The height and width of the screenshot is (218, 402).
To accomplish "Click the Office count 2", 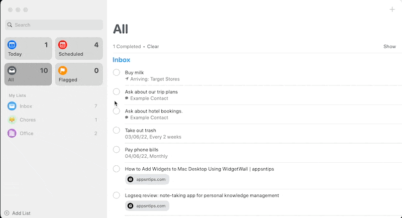I will [x=96, y=133].
